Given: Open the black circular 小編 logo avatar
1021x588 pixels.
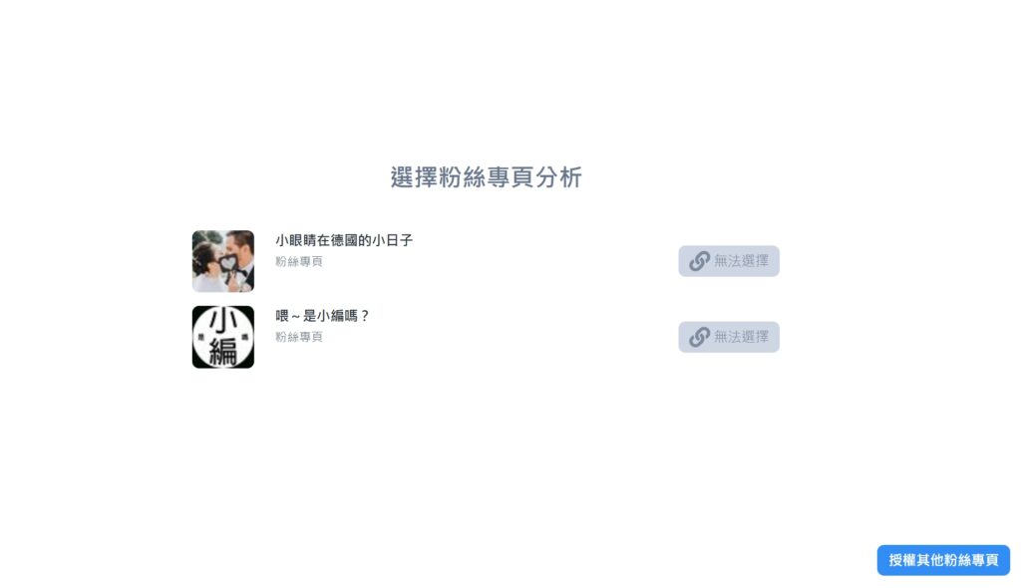Looking at the screenshot, I should tap(223, 337).
